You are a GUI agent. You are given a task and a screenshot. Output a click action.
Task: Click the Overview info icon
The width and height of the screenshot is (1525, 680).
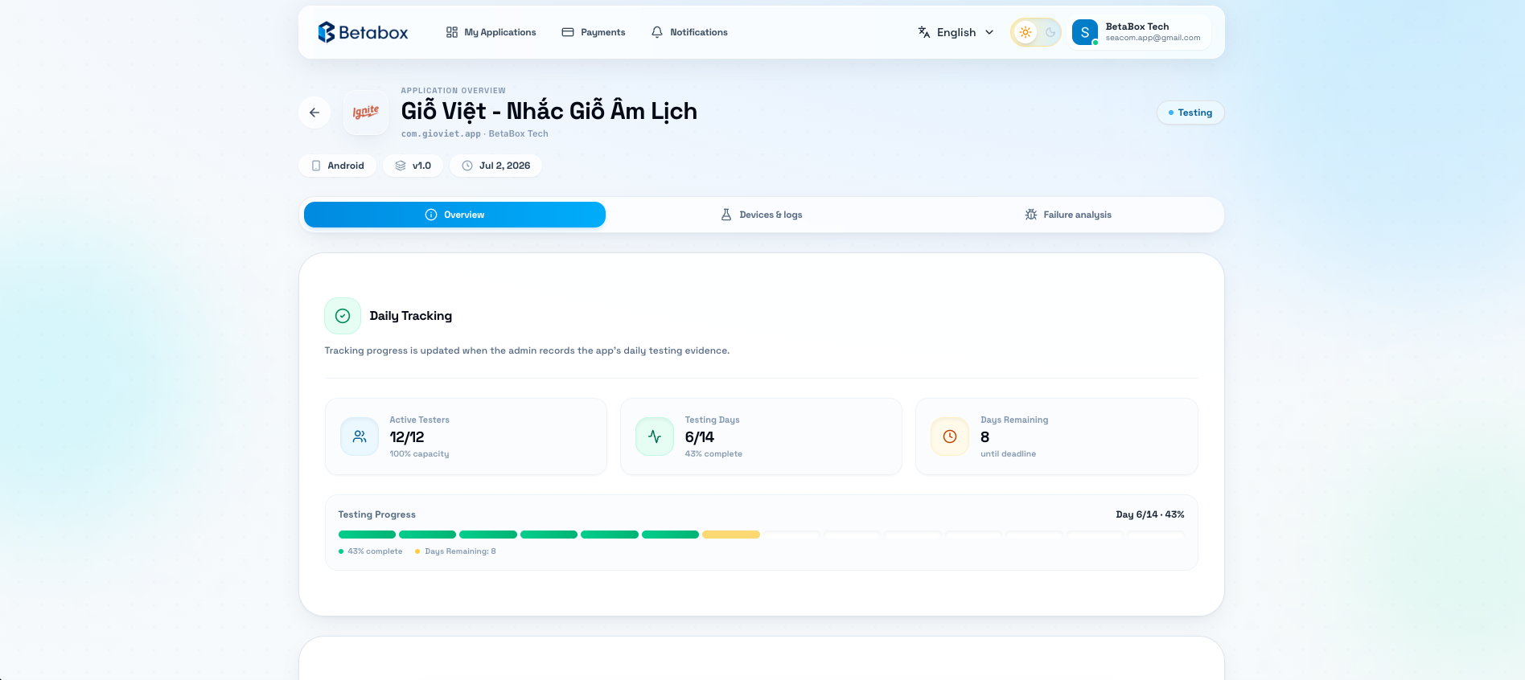click(x=431, y=215)
